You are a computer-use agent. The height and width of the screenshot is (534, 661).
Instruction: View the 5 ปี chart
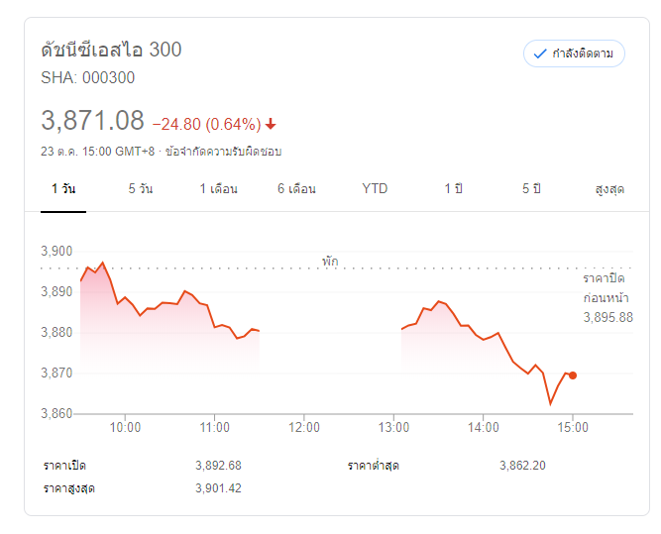click(532, 188)
